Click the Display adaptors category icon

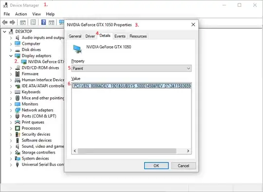tap(18, 56)
